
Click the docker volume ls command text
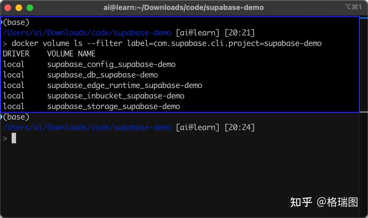167,43
